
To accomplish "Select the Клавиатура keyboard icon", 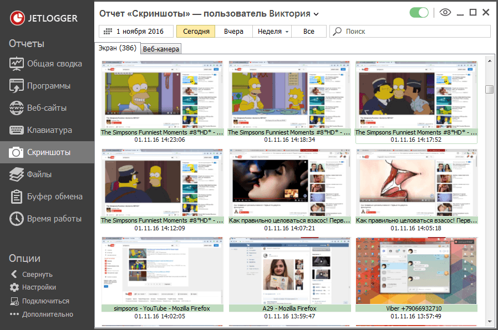I will pos(16,130).
